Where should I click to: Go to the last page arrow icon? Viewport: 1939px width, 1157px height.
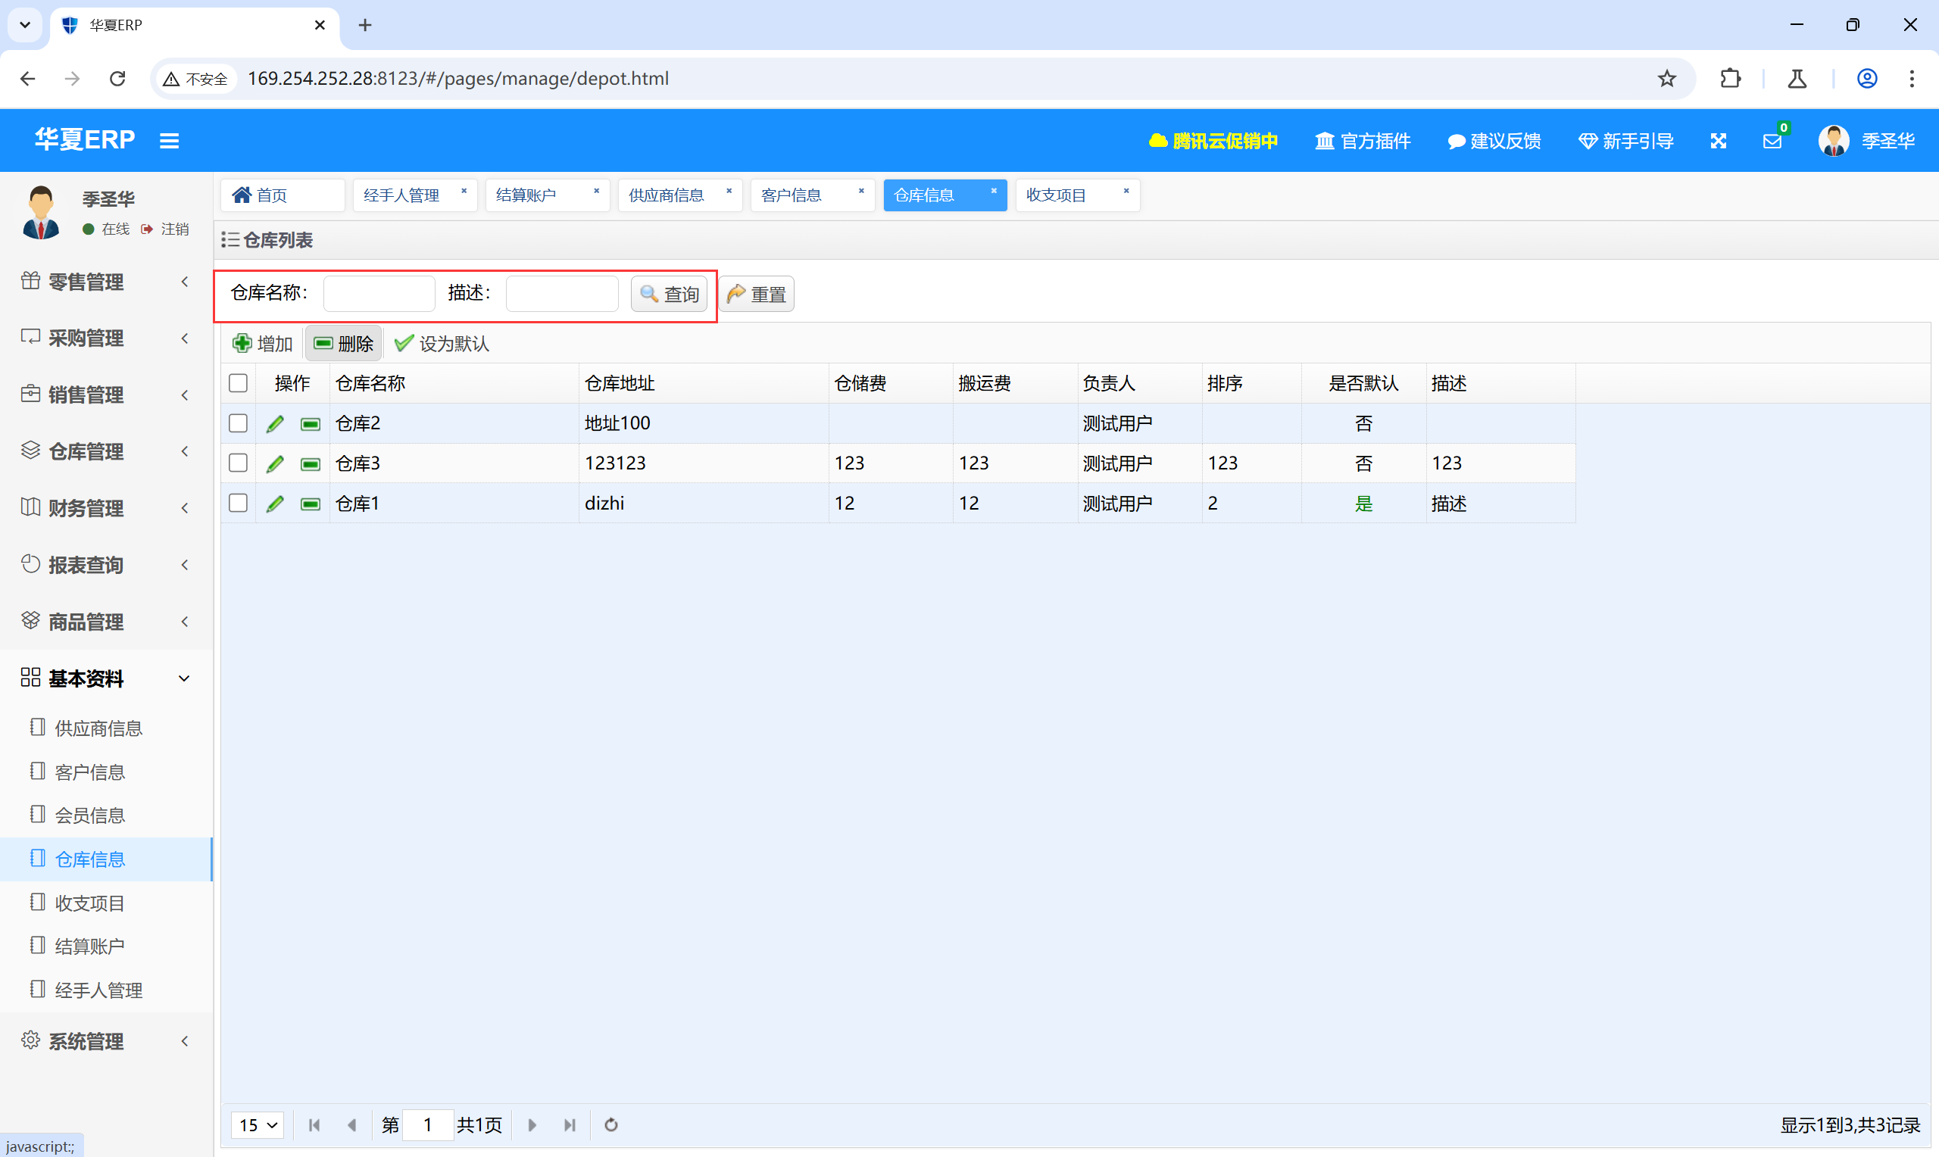pyautogui.click(x=570, y=1124)
